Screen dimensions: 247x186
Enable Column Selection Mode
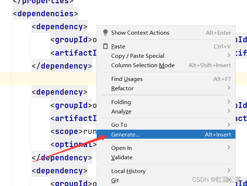(166, 65)
